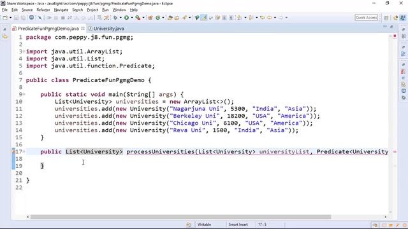The image size is (408, 229).
Task: Click the Open Type icon
Action: [x=170, y=18]
